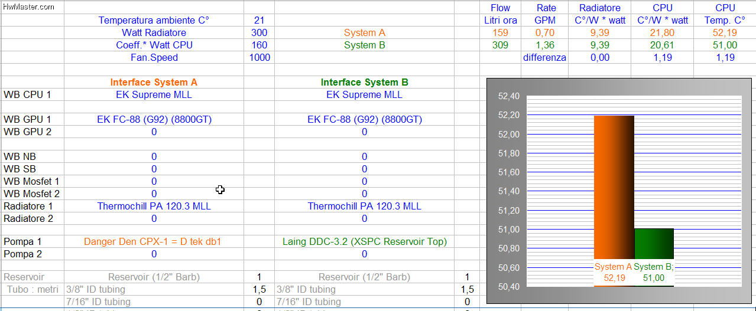This screenshot has height=311, width=756.
Task: Click the 'Interface System A' heading
Action: click(154, 82)
